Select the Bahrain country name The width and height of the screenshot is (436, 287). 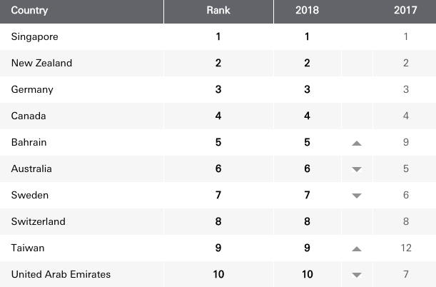pyautogui.click(x=29, y=142)
